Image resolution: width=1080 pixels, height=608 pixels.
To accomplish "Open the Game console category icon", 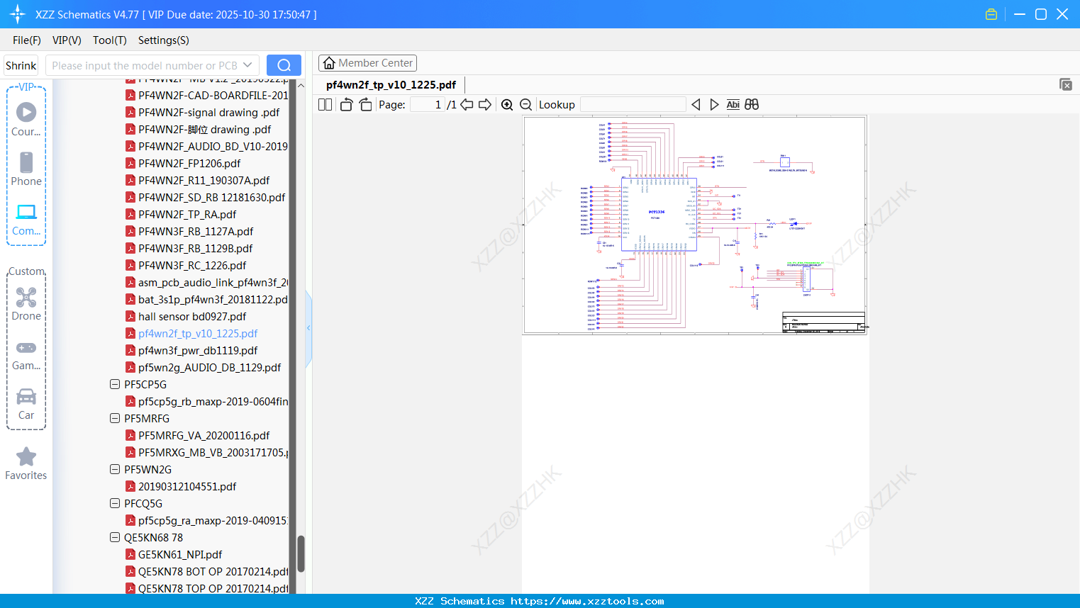I will [26, 354].
